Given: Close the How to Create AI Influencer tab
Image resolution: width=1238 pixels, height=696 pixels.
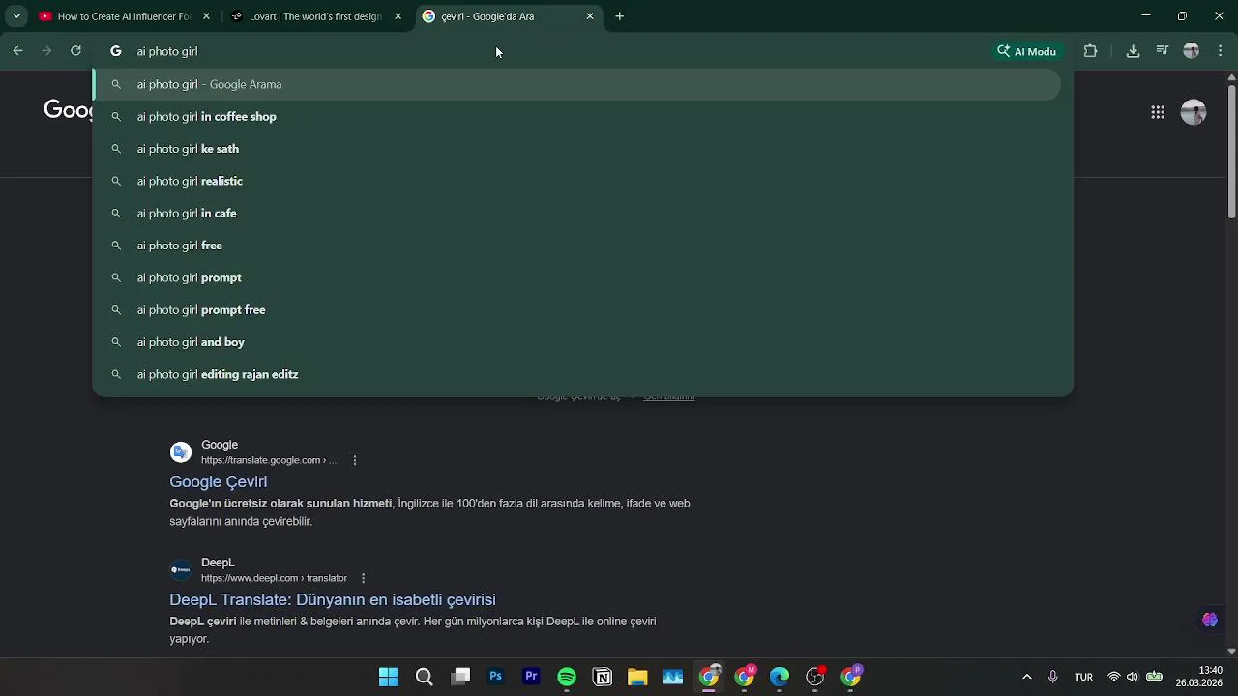Looking at the screenshot, I should (206, 16).
